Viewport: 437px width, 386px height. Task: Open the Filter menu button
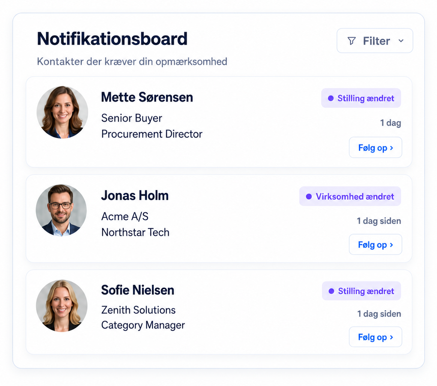coord(375,41)
